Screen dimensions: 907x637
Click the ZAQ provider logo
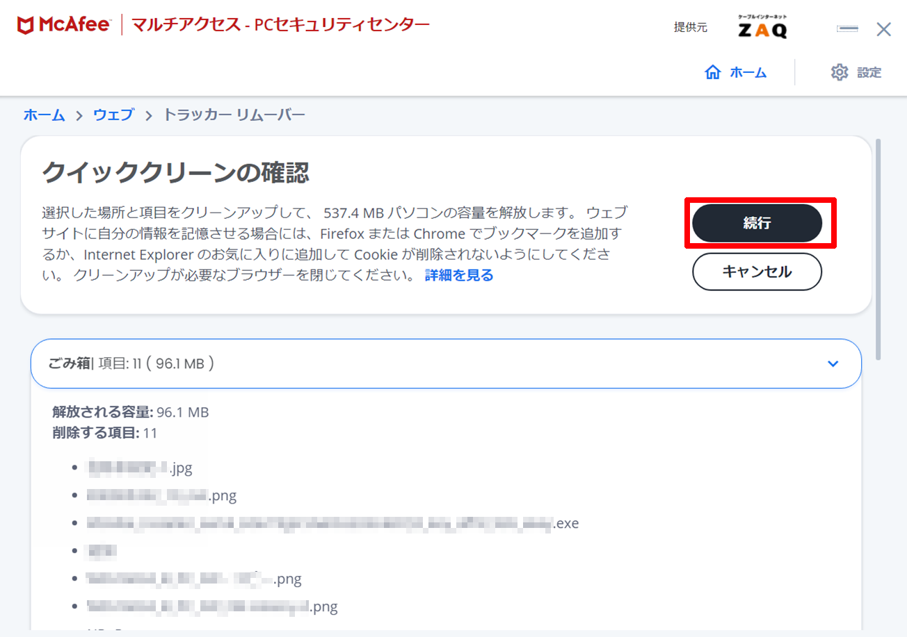762,26
